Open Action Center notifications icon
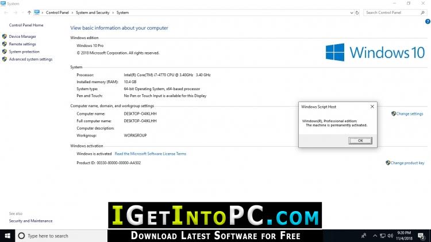 (x=421, y=236)
